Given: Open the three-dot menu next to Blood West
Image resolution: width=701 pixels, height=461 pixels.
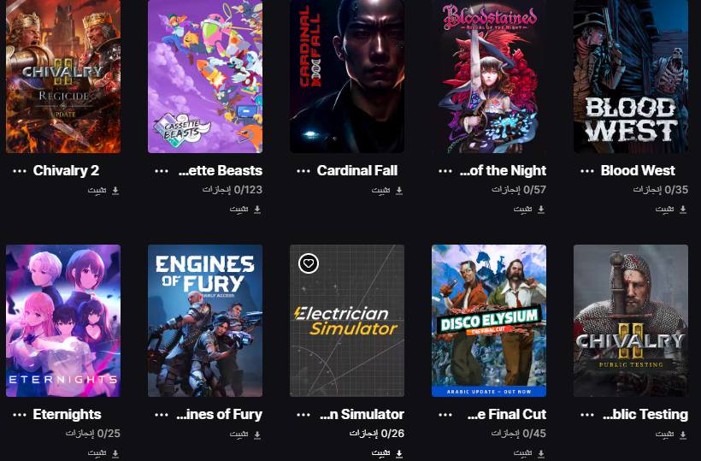Looking at the screenshot, I should [587, 171].
